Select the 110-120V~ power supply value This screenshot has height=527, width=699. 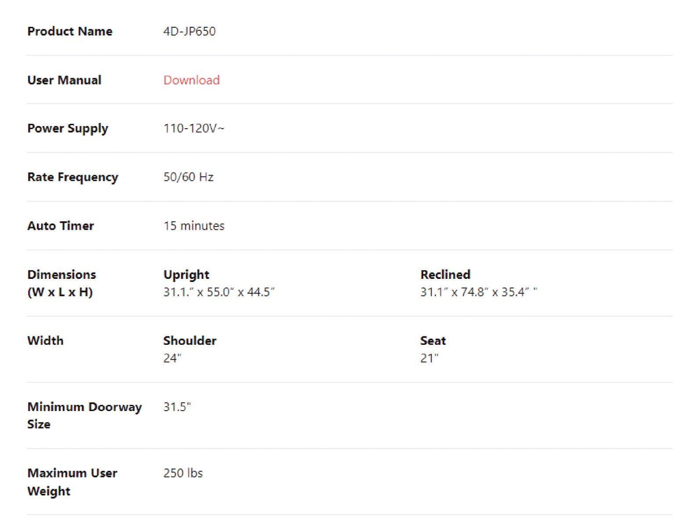click(x=194, y=128)
